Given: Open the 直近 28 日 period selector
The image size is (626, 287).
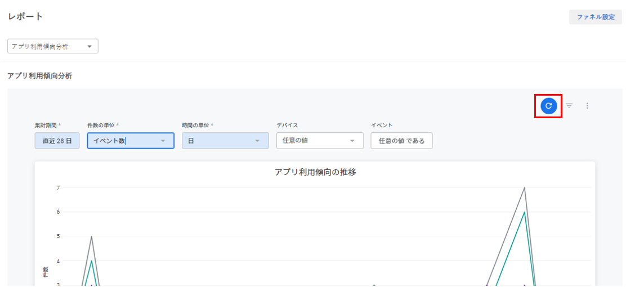Looking at the screenshot, I should [x=57, y=141].
